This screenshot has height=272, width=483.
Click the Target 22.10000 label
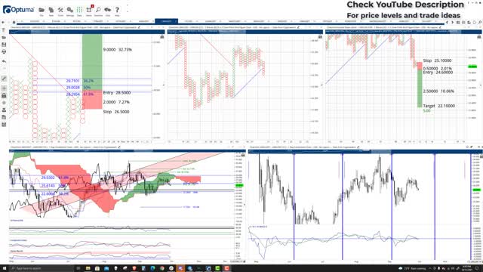pyautogui.click(x=439, y=106)
